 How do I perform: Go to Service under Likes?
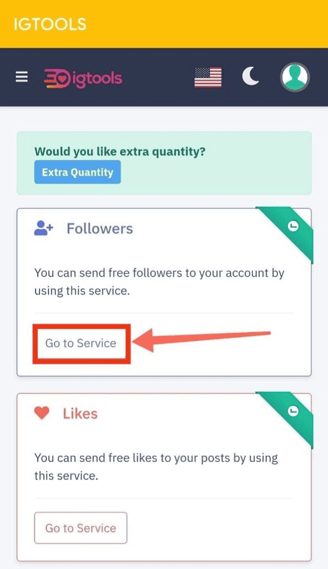81,528
